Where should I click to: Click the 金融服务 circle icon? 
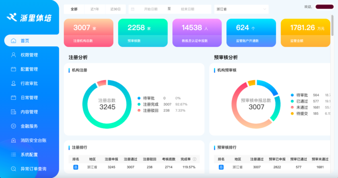click(13, 126)
